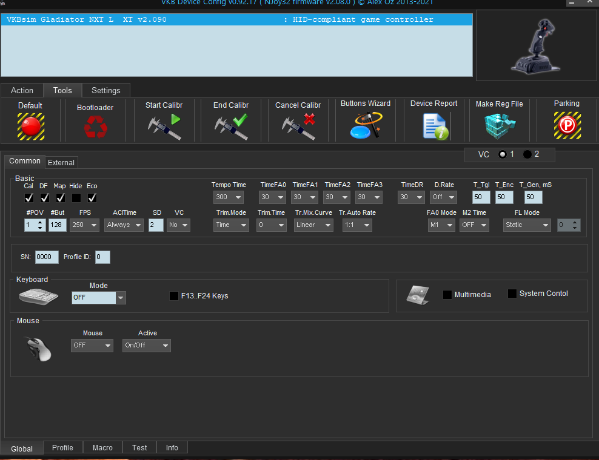Launch the Buttons Wizard icon

[x=366, y=125]
